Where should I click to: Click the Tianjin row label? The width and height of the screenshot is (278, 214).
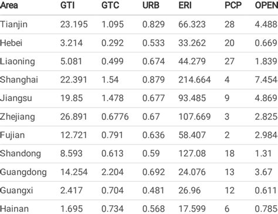click(13, 25)
